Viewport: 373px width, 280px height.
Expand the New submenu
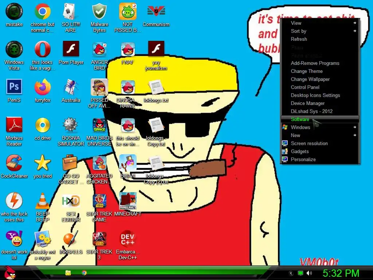tap(320, 136)
